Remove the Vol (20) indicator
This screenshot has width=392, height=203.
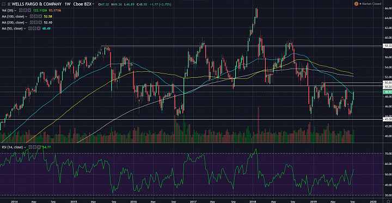(29, 10)
